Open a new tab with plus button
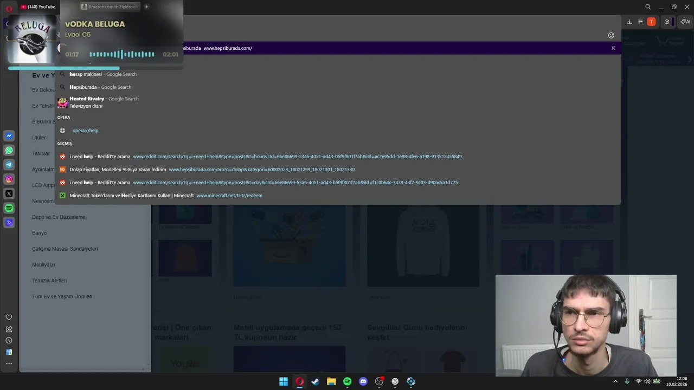694x390 pixels. 146,6
